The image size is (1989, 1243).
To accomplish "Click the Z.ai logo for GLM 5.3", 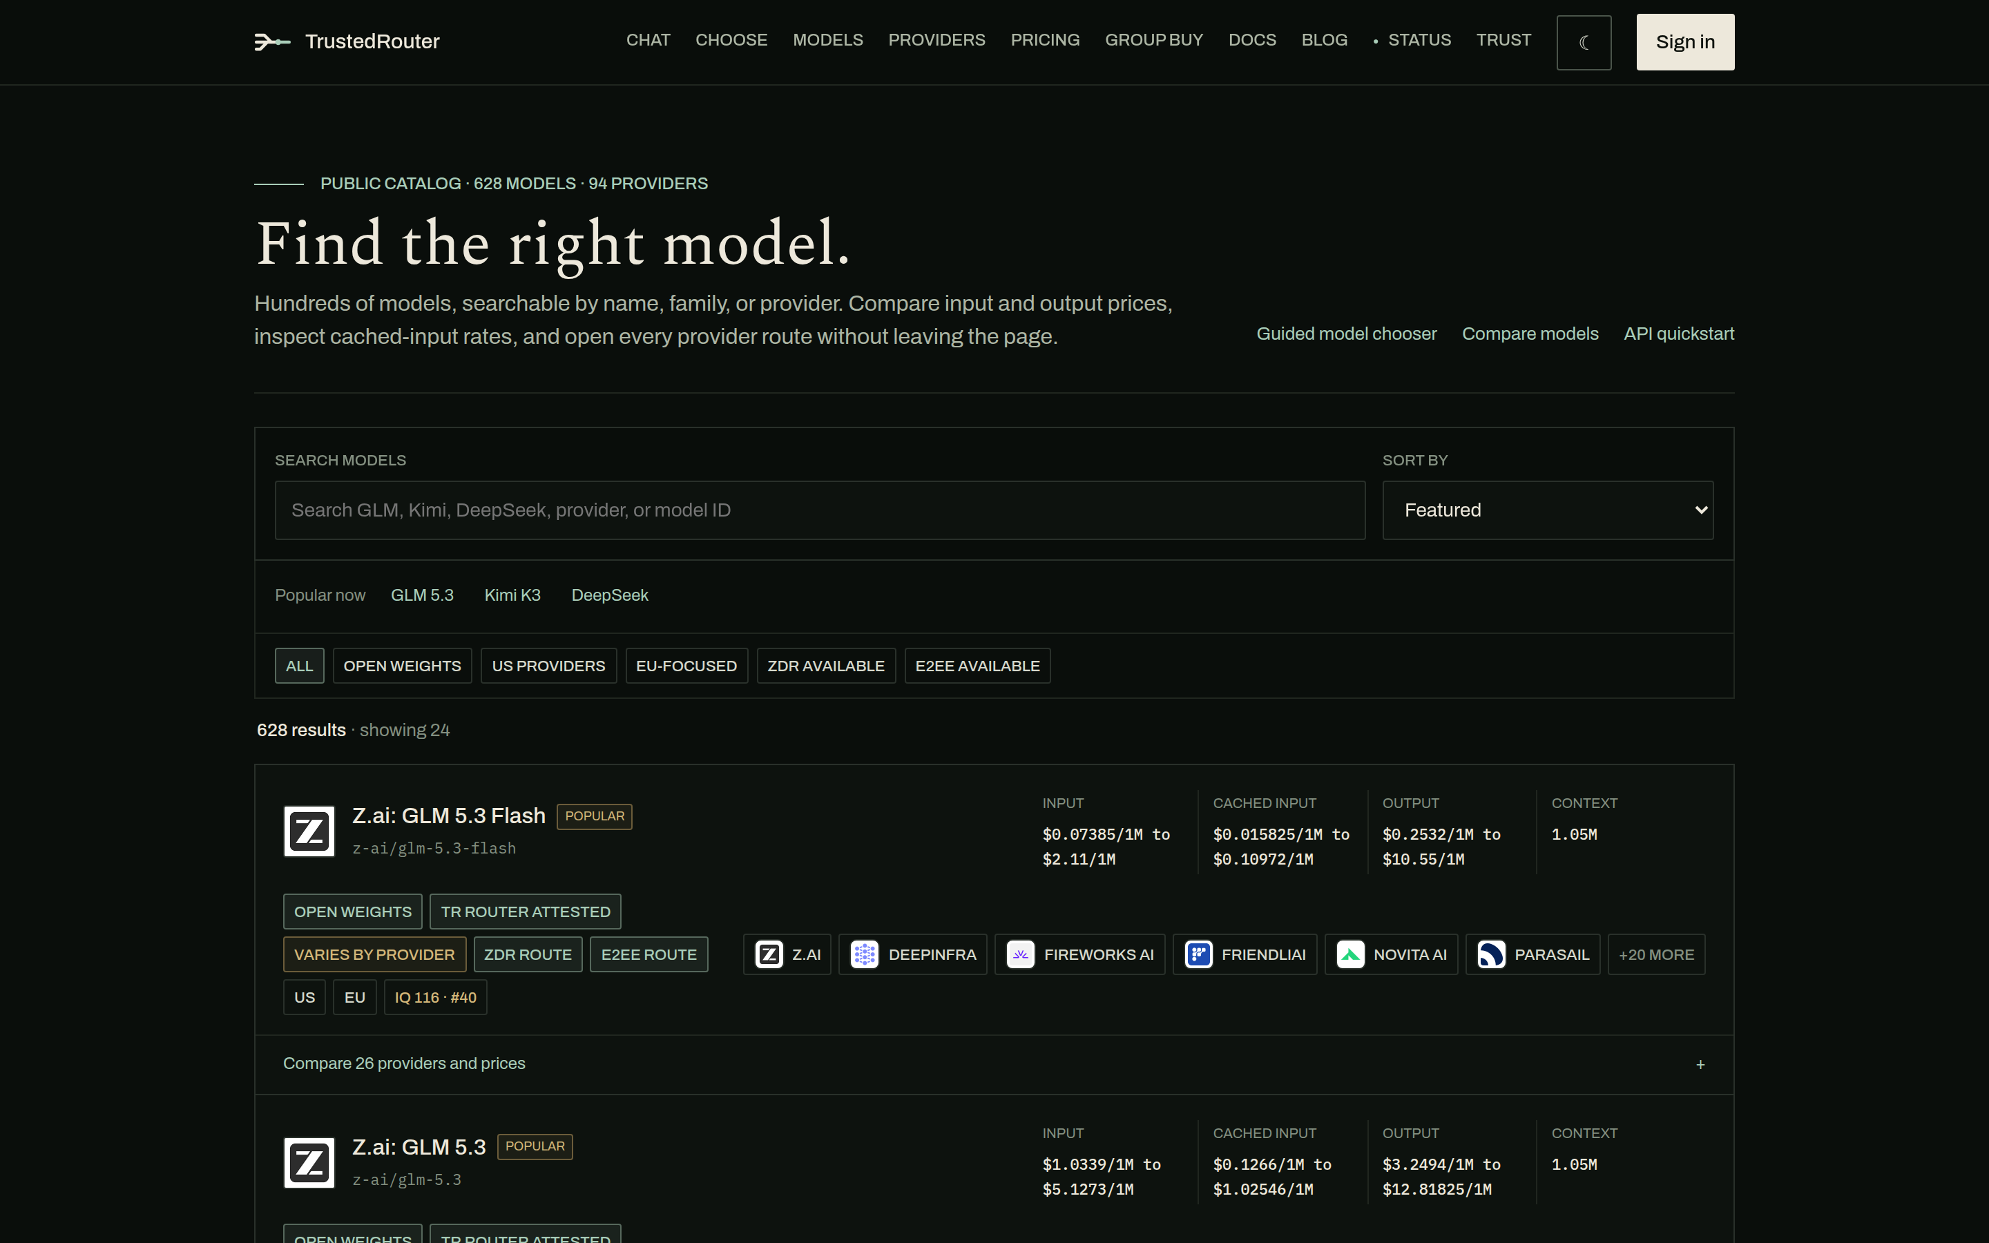I will (x=309, y=1162).
